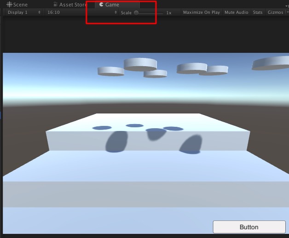Click the 1x scale value text

[x=169, y=13]
